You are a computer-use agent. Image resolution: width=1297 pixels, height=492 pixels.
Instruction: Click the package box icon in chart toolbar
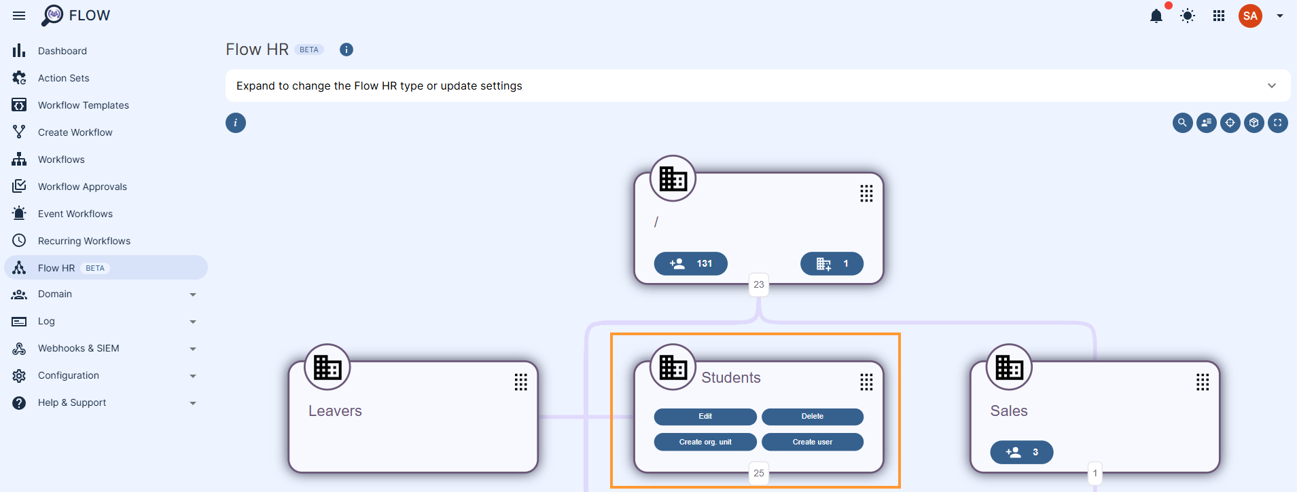click(x=1254, y=123)
